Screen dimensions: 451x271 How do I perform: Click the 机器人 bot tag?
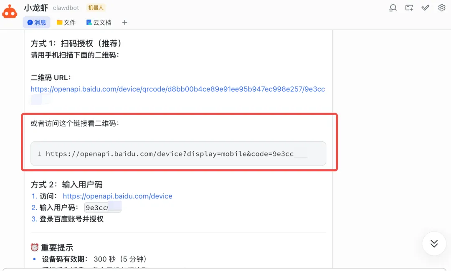pyautogui.click(x=96, y=8)
